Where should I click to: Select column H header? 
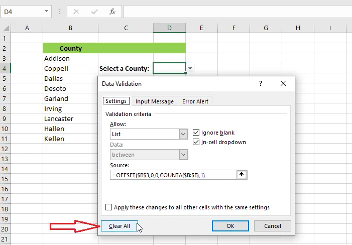[x=298, y=28]
